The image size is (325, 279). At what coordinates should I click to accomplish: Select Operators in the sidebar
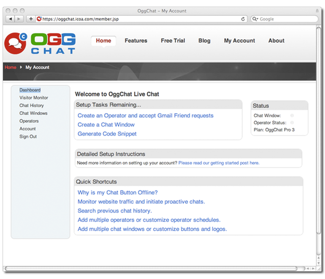(x=29, y=121)
